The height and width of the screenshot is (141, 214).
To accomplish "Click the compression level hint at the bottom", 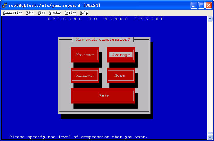I will (79, 137).
